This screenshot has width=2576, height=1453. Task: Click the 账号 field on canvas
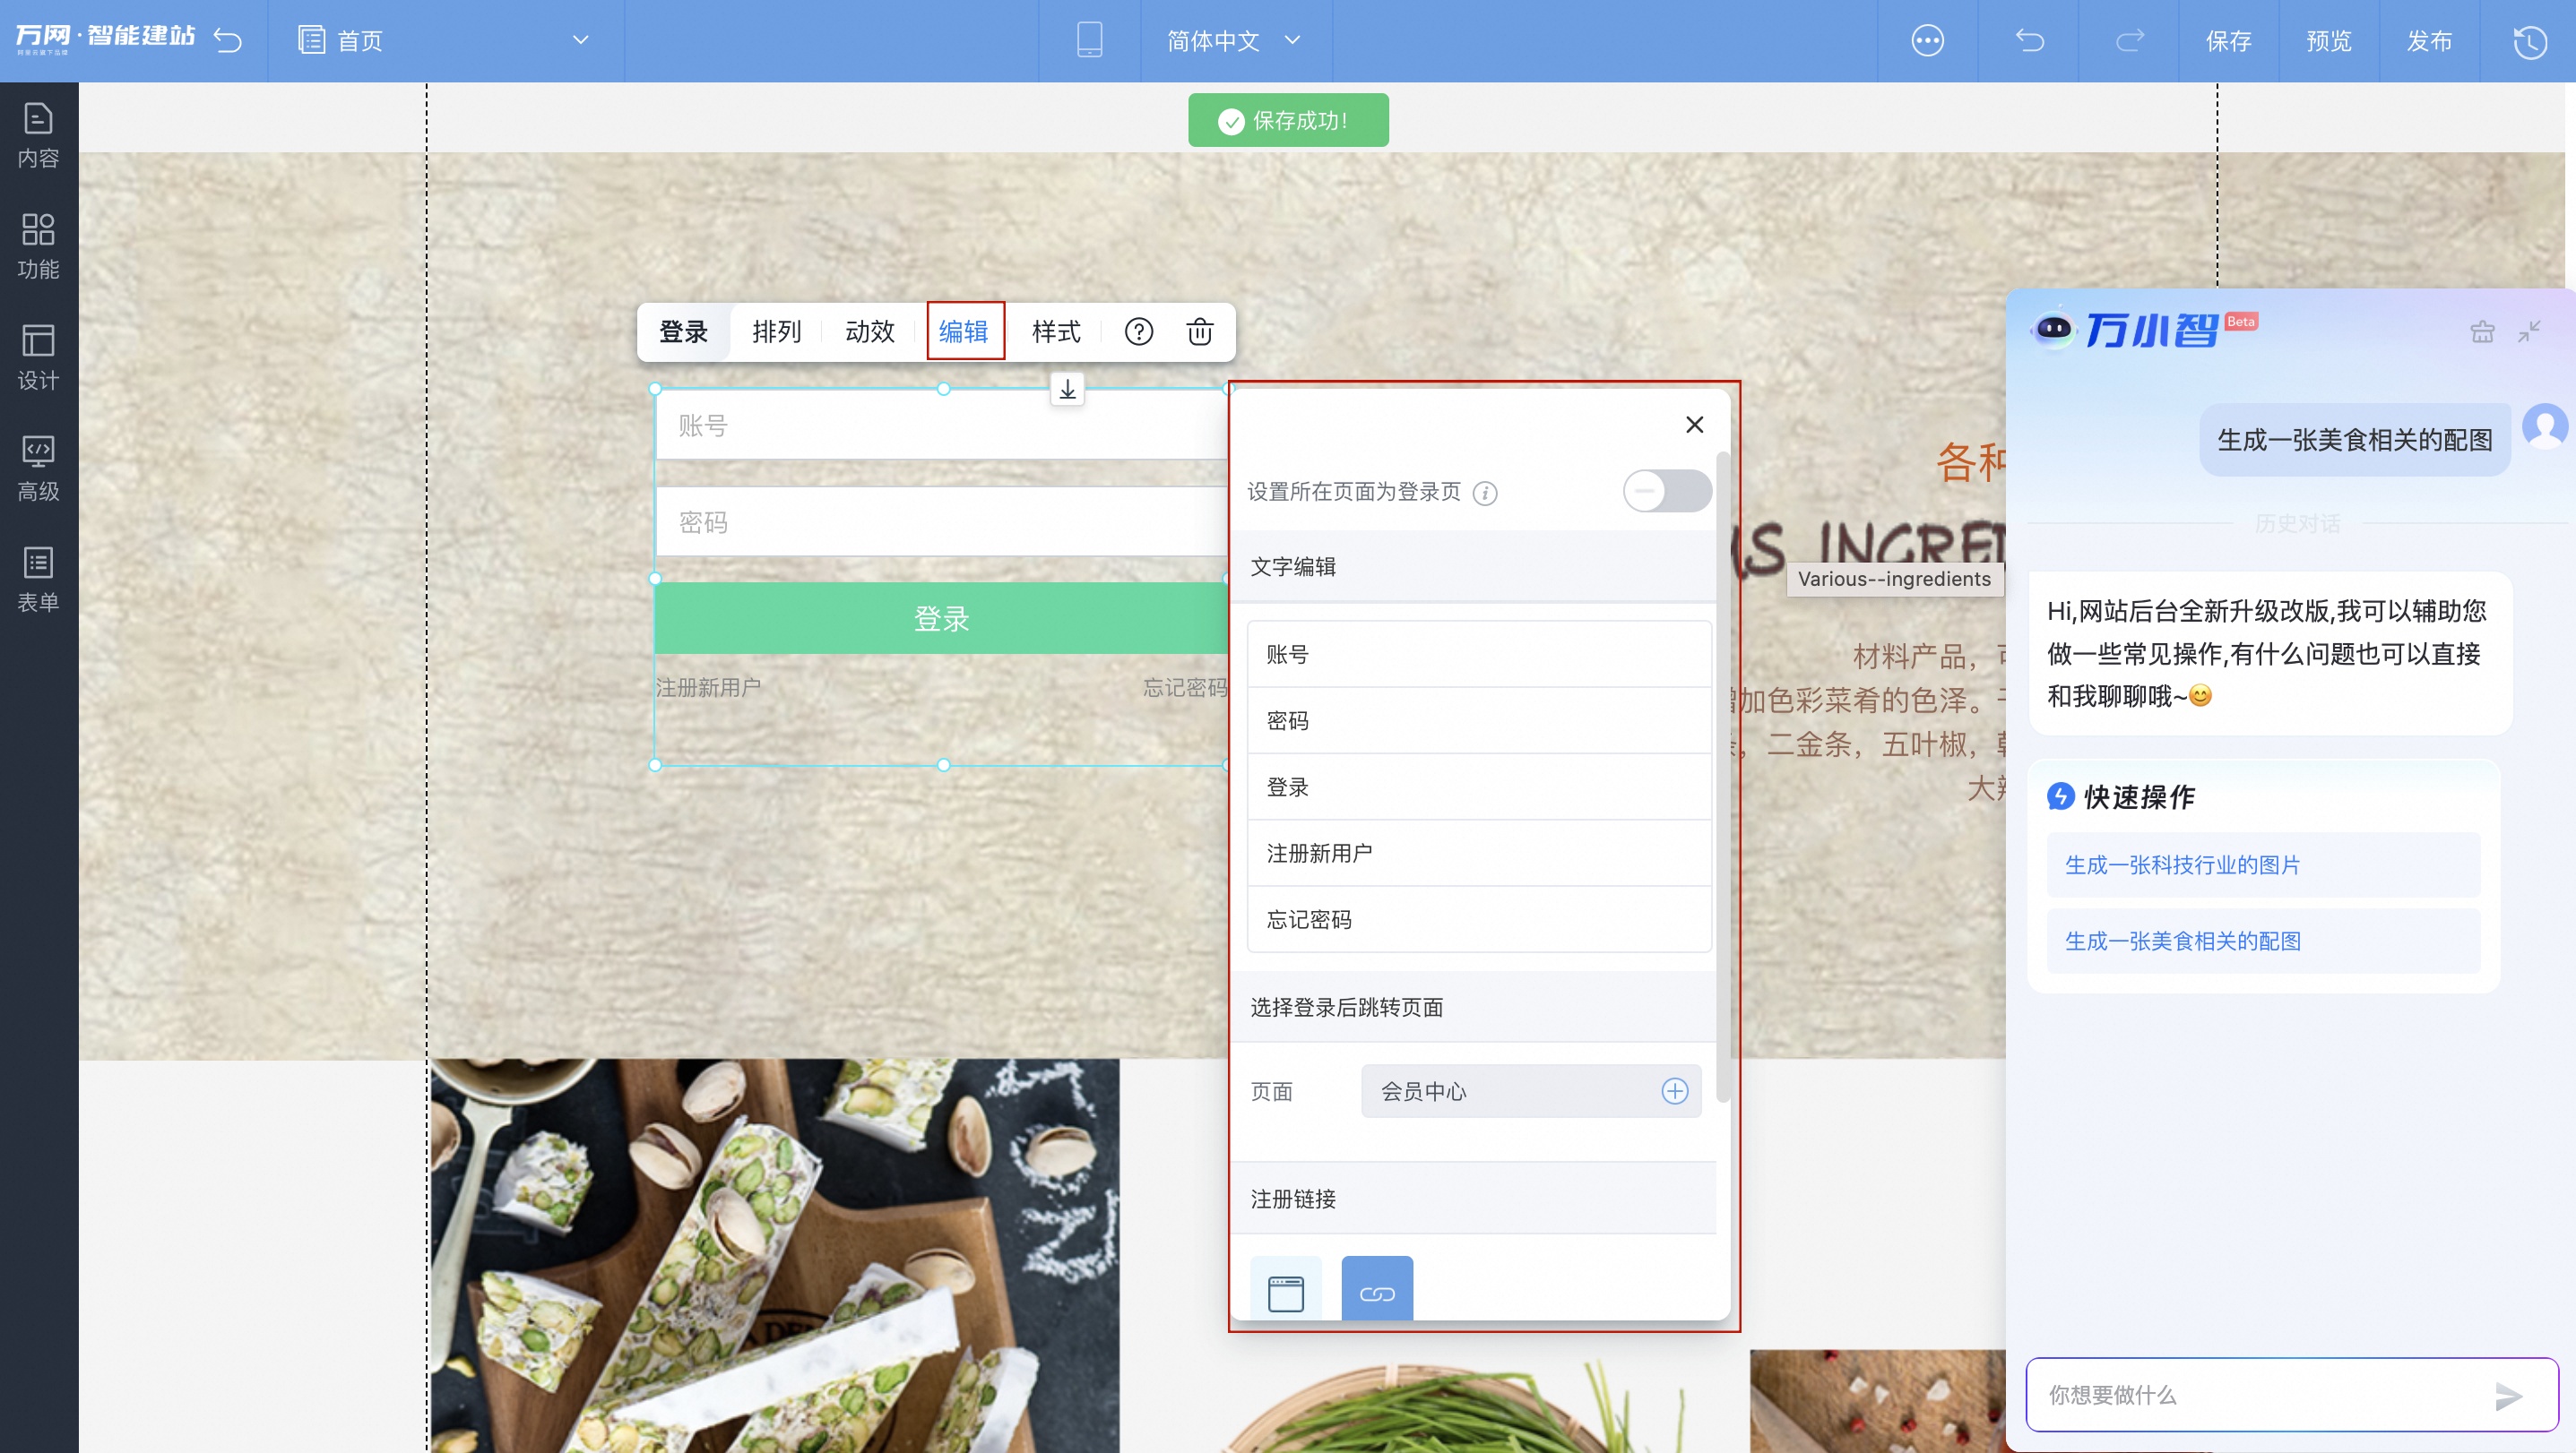tap(942, 426)
